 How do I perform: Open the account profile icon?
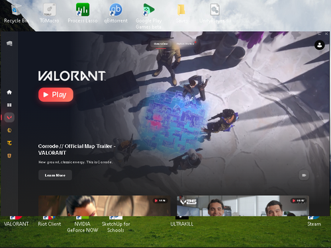pyautogui.click(x=319, y=45)
